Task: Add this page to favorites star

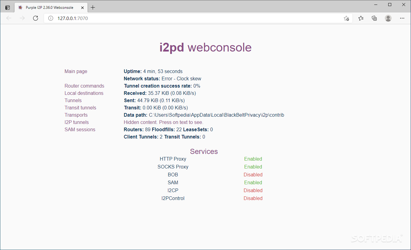Action: (346, 18)
